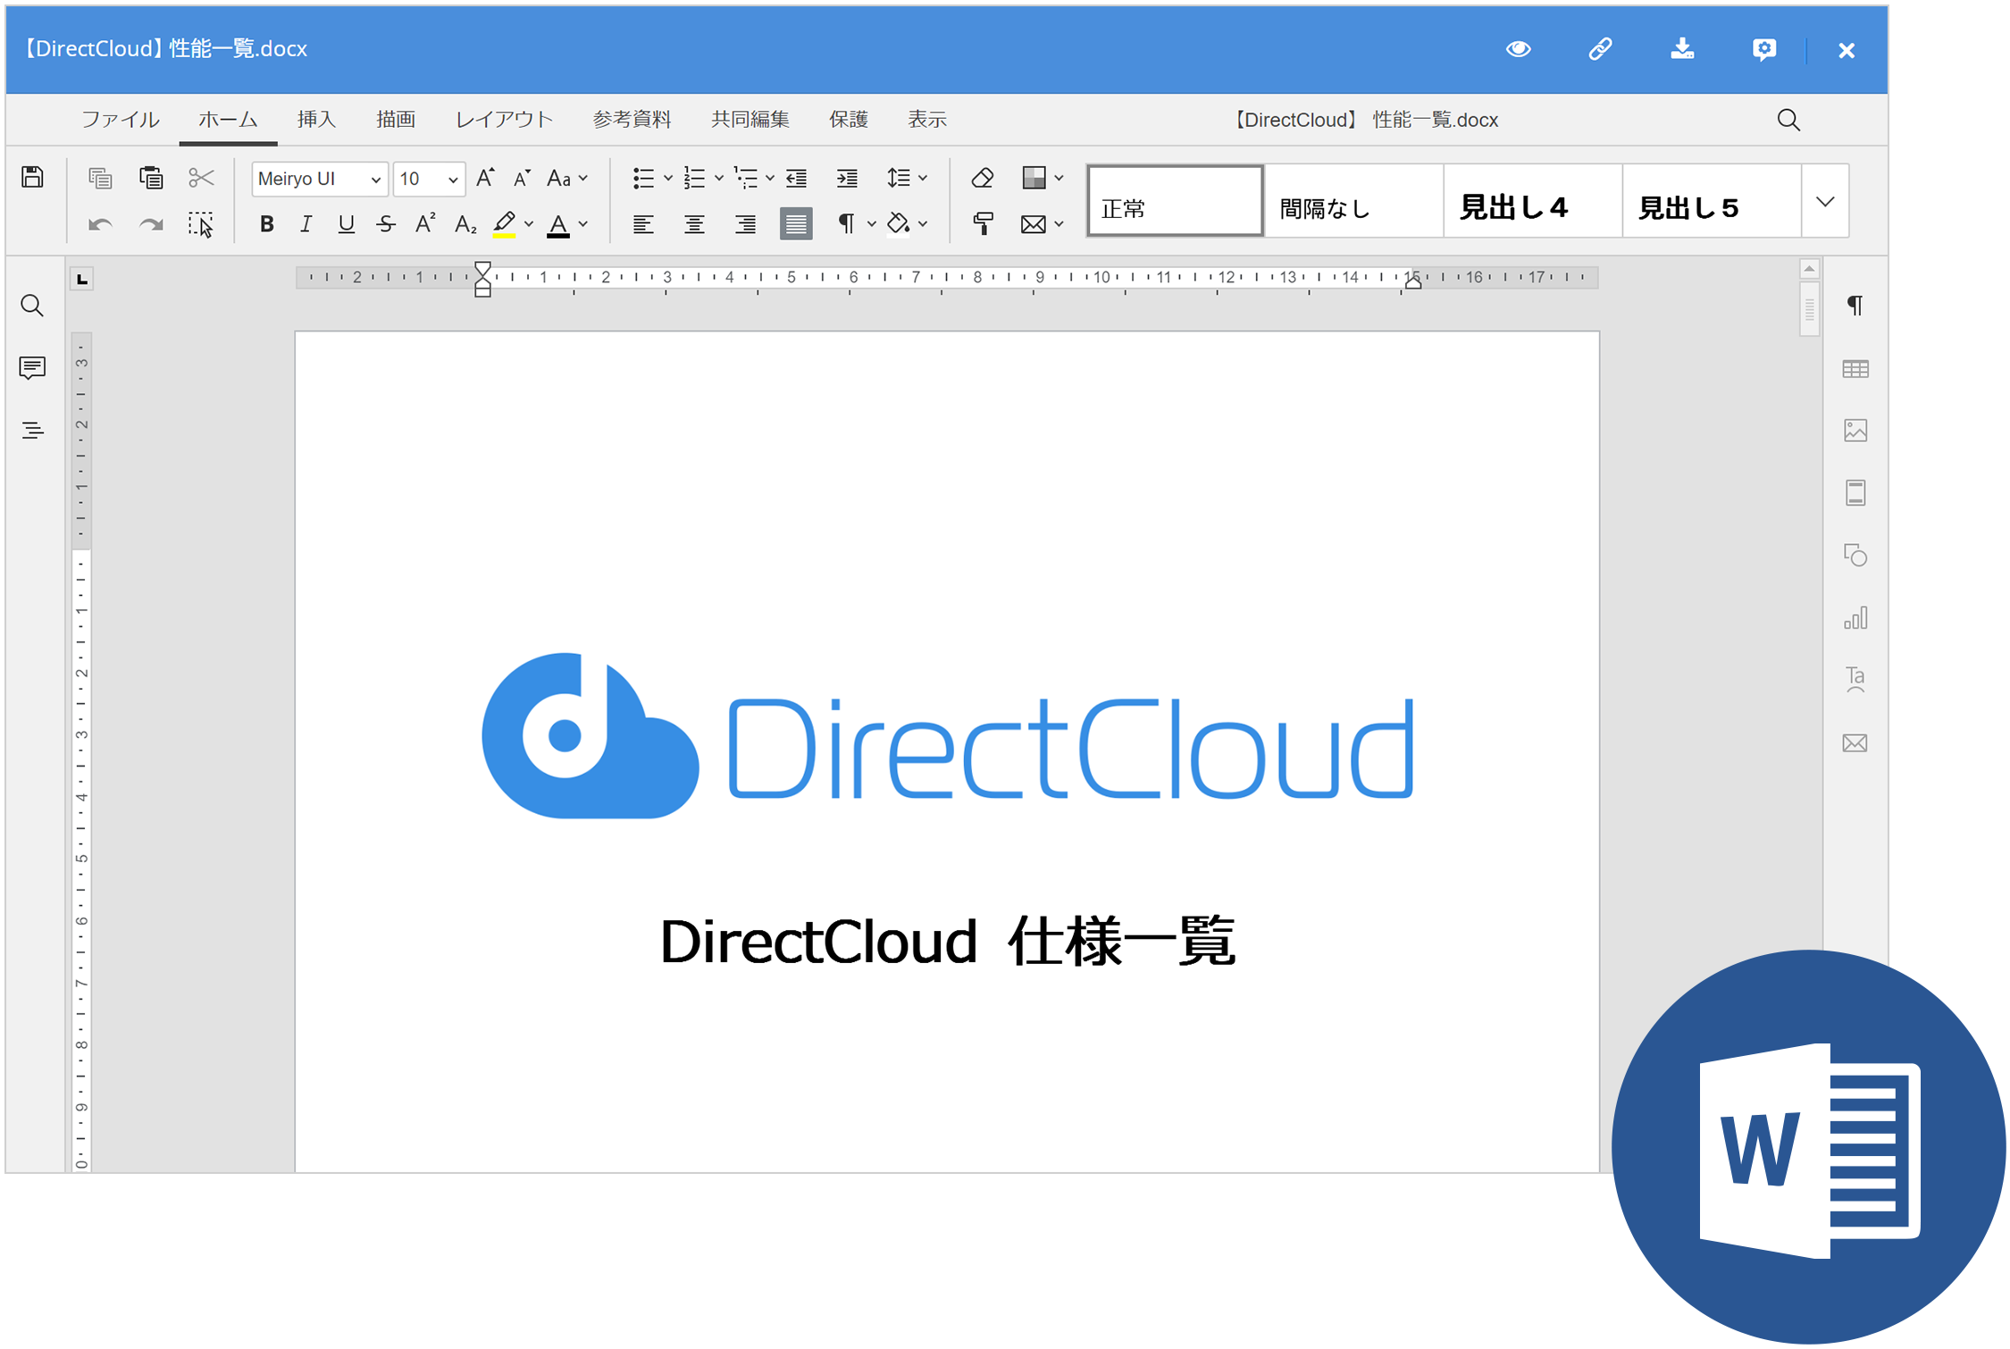
Task: Switch to the 参考資料 tab
Action: [x=632, y=120]
